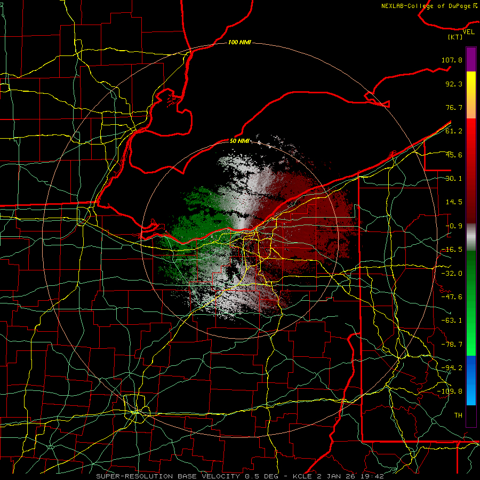Click the yellow segment of velocity color bar
The height and width of the screenshot is (480, 480).
coord(471,95)
